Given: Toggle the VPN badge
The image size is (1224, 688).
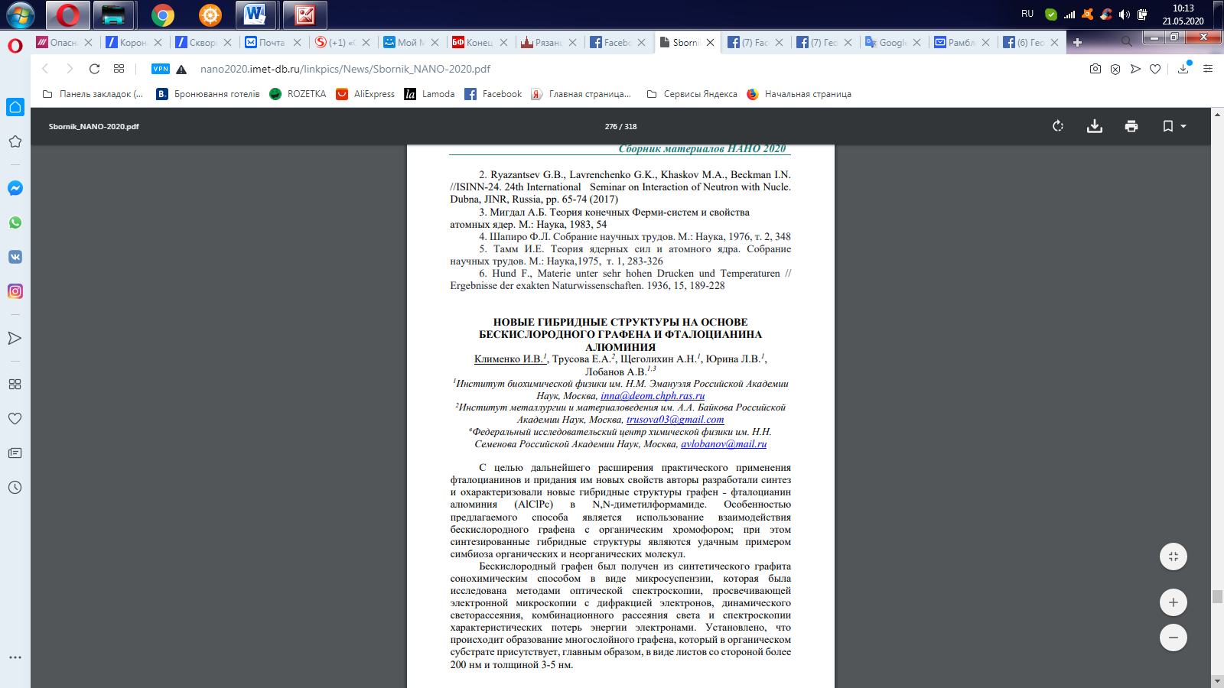Looking at the screenshot, I should click(x=161, y=69).
